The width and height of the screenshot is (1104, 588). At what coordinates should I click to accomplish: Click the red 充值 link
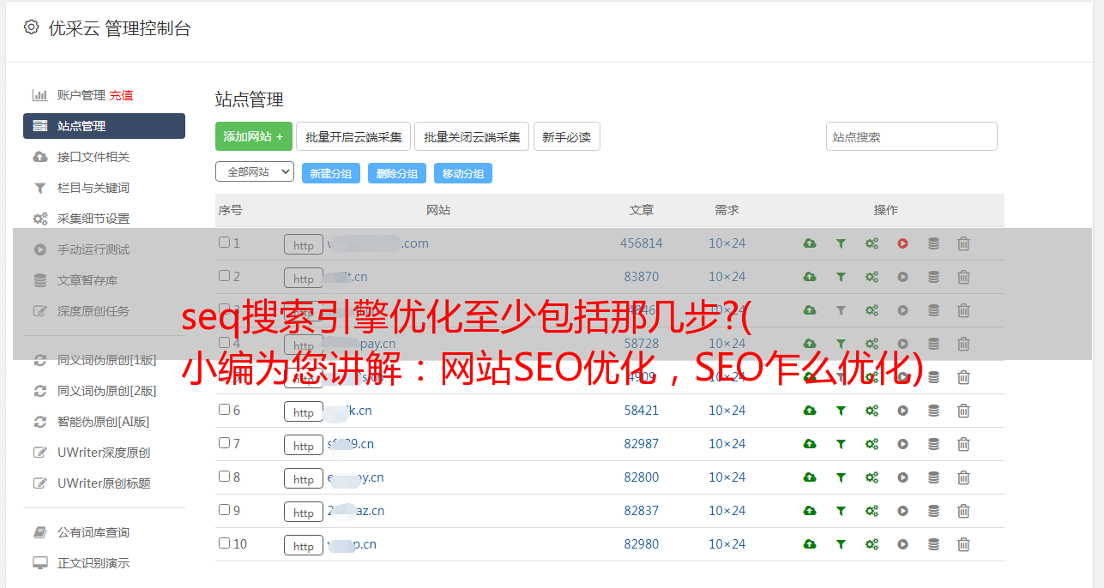(121, 95)
